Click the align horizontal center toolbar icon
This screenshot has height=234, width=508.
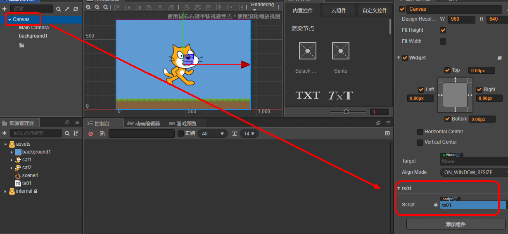point(160,7)
